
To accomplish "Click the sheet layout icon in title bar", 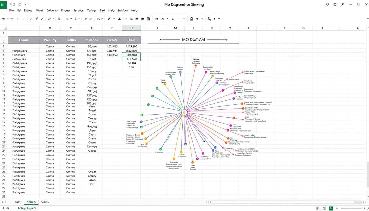I will tap(335, 4).
